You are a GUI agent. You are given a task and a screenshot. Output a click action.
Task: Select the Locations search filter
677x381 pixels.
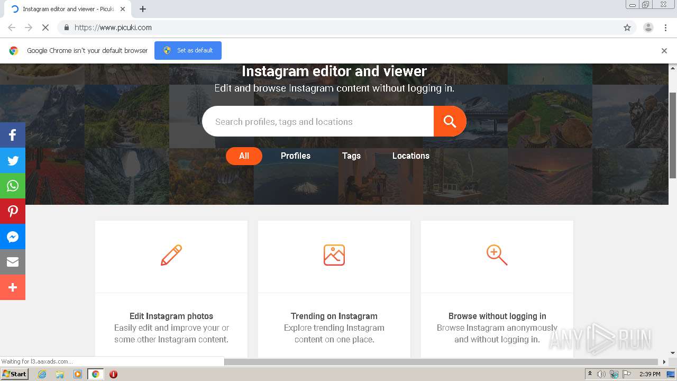411,156
